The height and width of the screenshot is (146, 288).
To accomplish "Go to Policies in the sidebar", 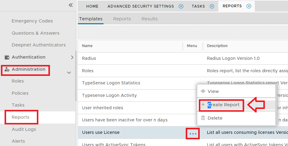I will pyautogui.click(x=20, y=93).
